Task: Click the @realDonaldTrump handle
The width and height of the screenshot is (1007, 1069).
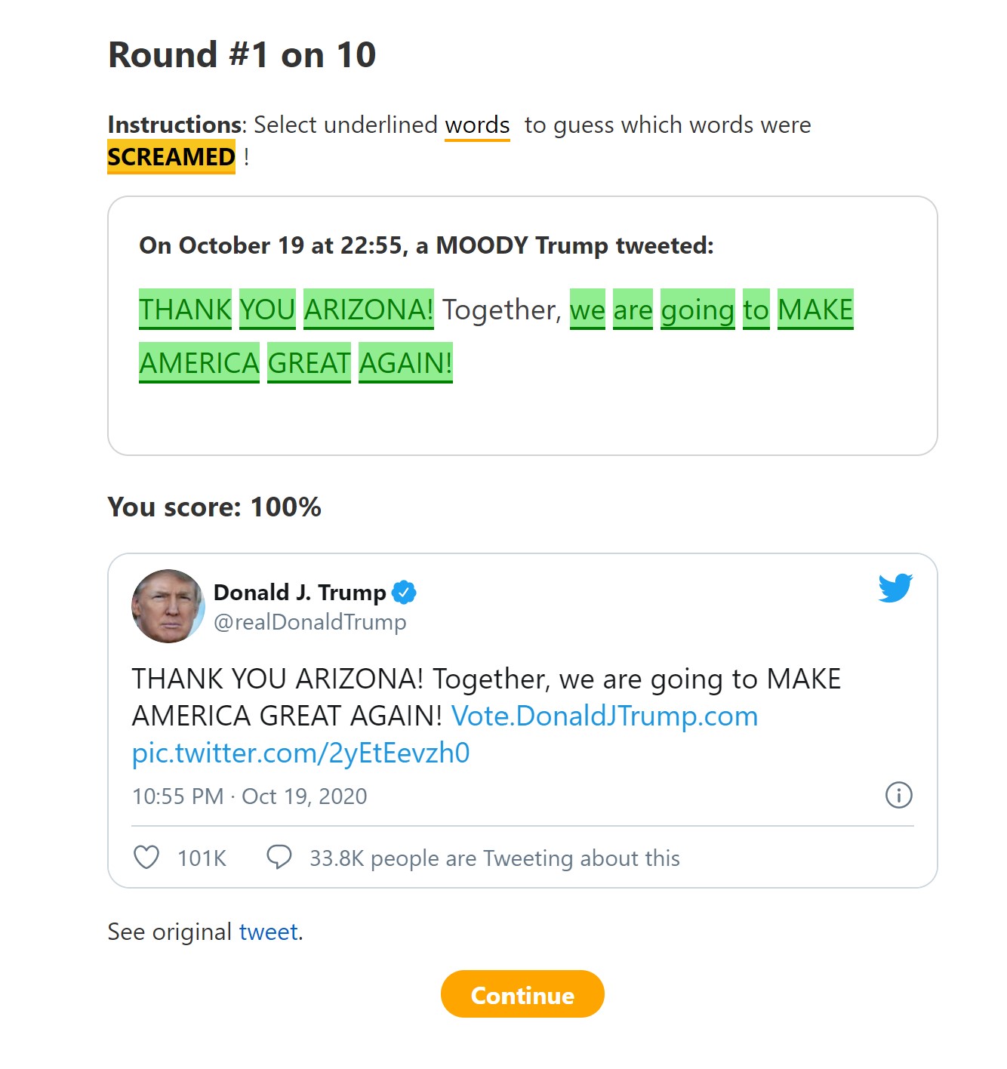Action: click(309, 622)
